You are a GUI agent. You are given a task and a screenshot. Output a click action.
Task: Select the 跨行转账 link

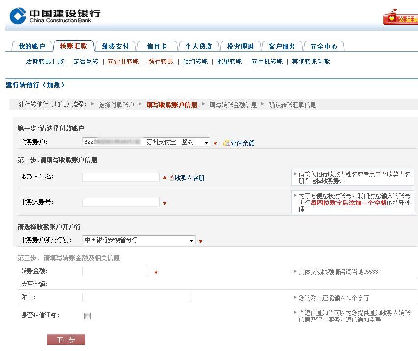(161, 62)
